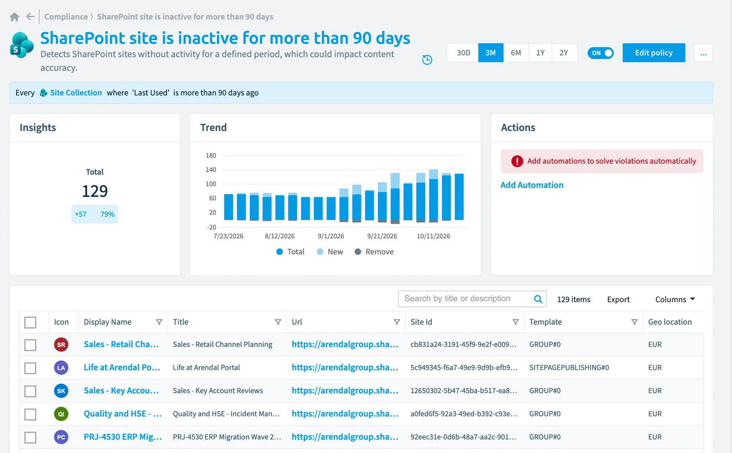Click the SharePoint logo beside the title
Image resolution: width=732 pixels, height=453 pixels.
pyautogui.click(x=22, y=45)
